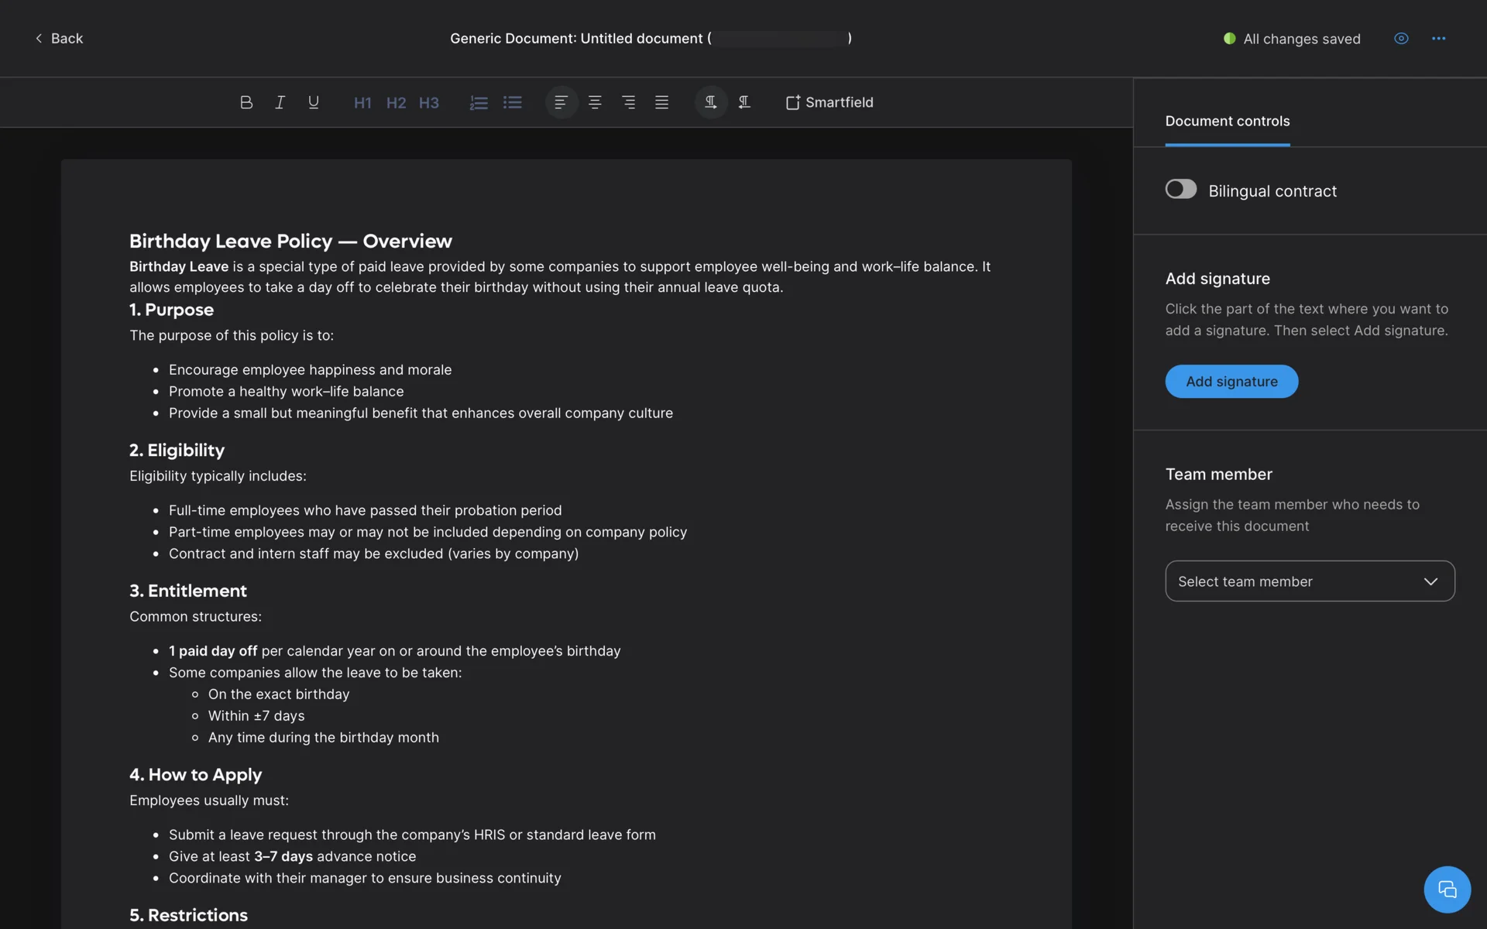Insert a numbered list

(479, 102)
